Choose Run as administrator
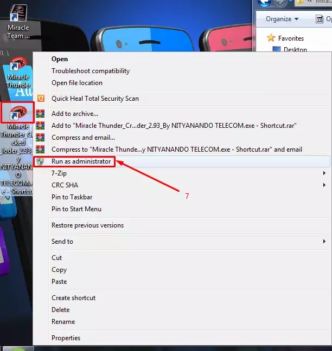This screenshot has width=332, height=351. (81, 161)
